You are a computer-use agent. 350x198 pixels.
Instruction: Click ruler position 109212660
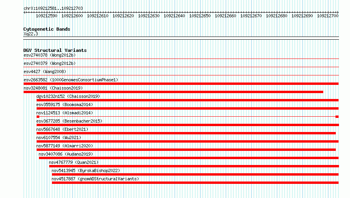(x=225, y=16)
